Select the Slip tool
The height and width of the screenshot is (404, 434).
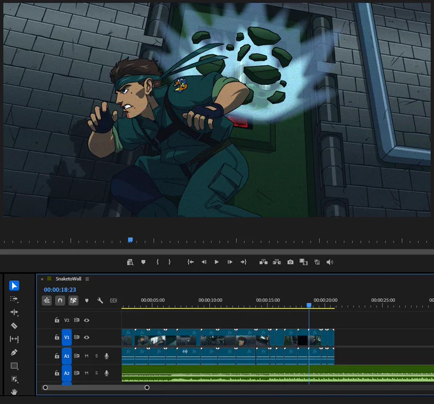tap(14, 339)
